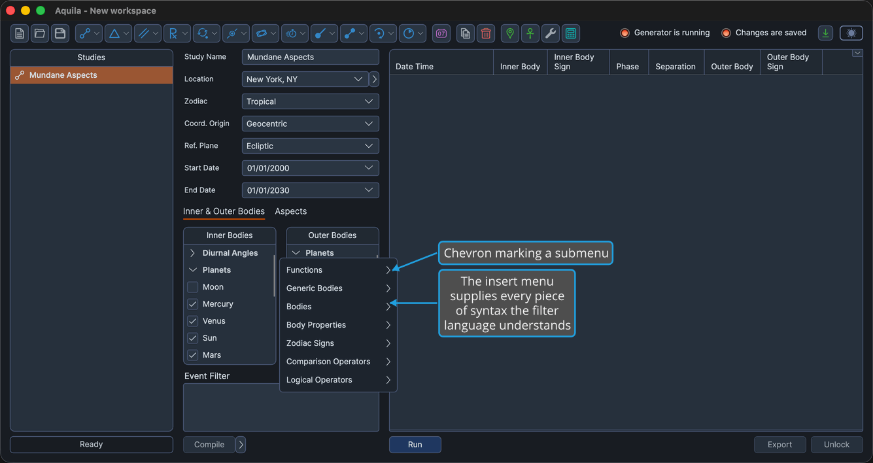The width and height of the screenshot is (873, 463).
Task: Open the Bodies submenu
Action: click(x=338, y=307)
